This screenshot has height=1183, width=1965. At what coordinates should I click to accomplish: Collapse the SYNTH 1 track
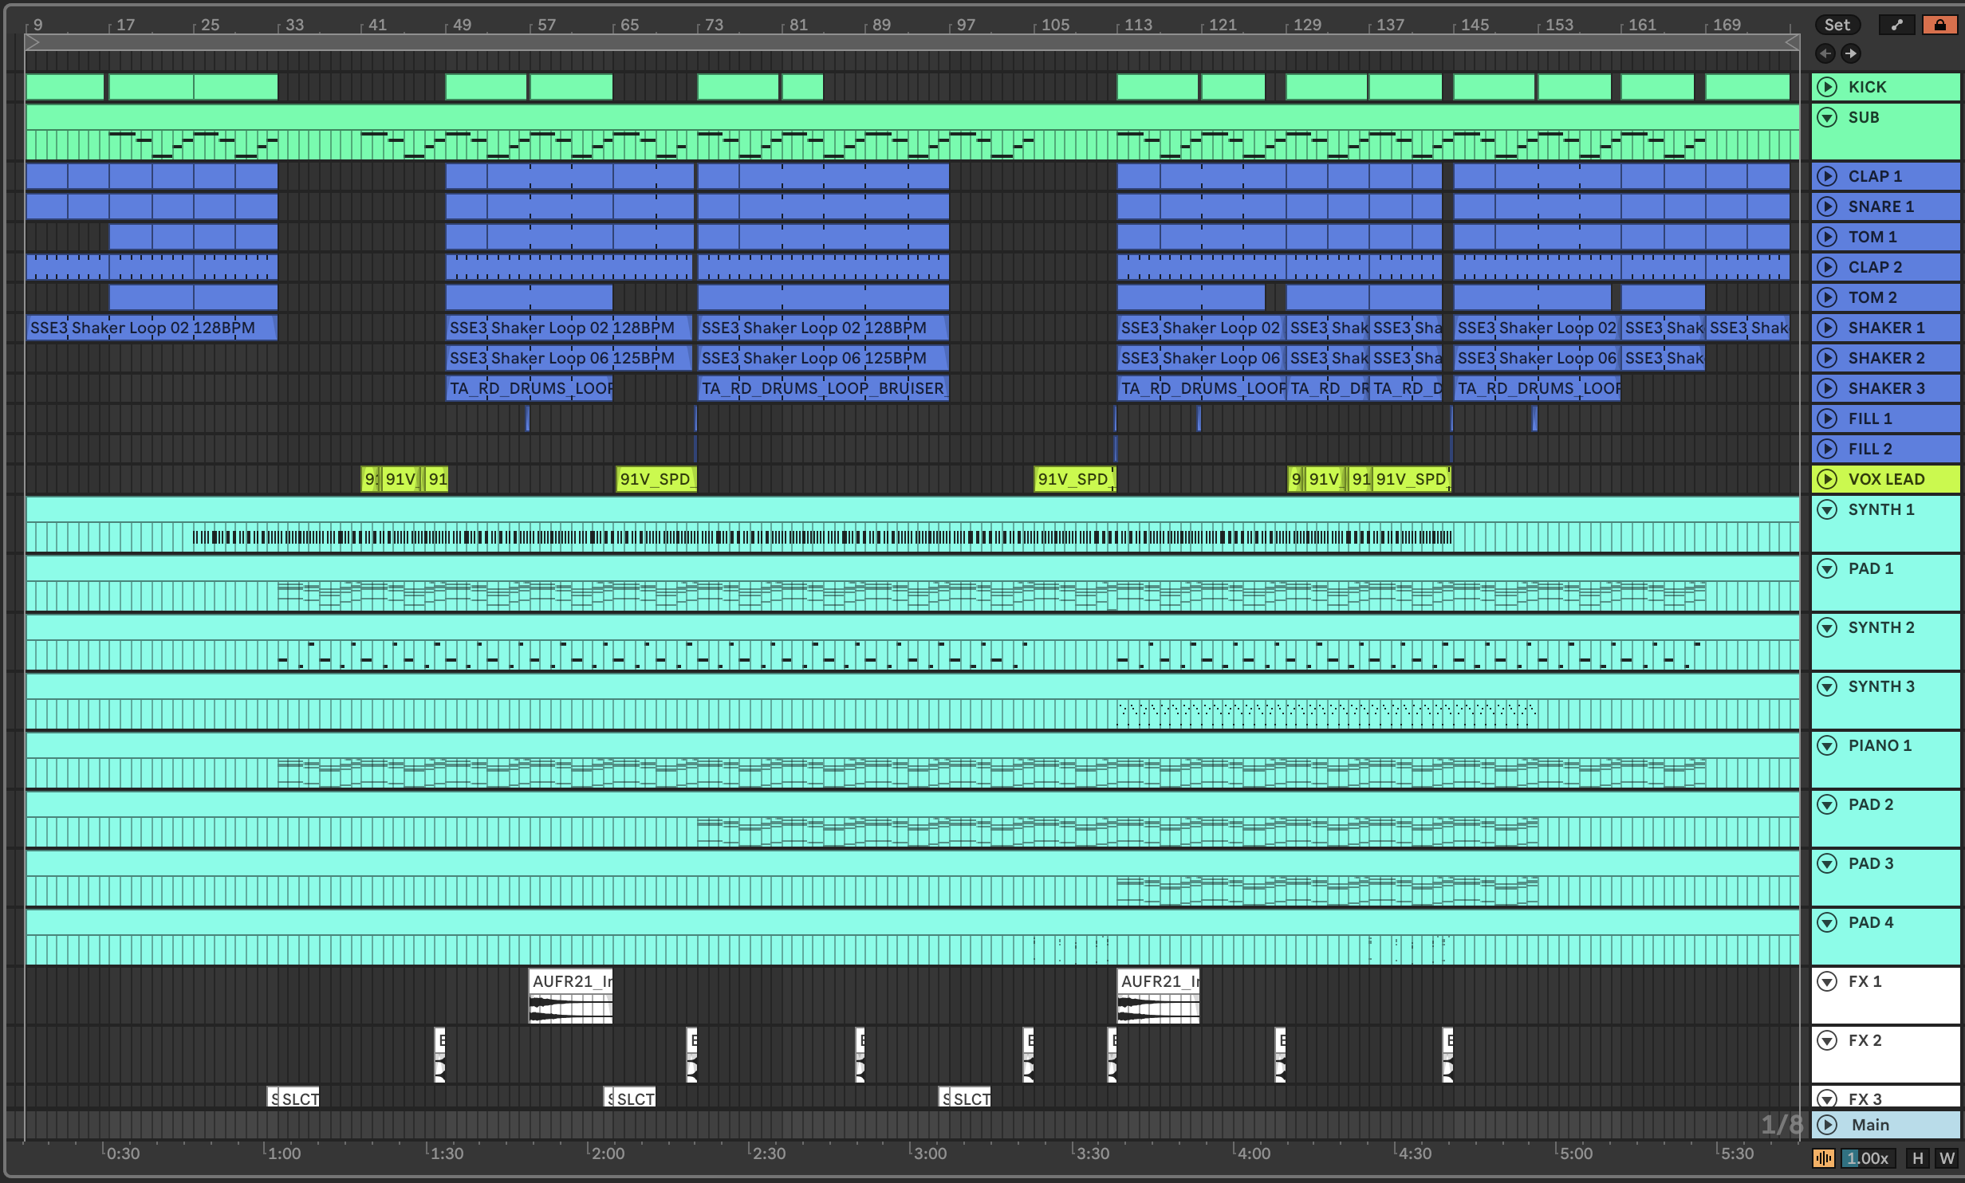click(1827, 509)
